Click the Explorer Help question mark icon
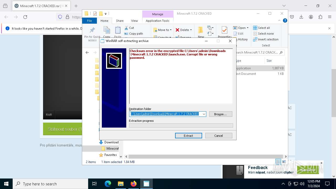 (x=285, y=20)
